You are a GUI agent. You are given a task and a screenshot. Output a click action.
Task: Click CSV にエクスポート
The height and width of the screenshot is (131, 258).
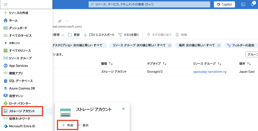(99, 35)
